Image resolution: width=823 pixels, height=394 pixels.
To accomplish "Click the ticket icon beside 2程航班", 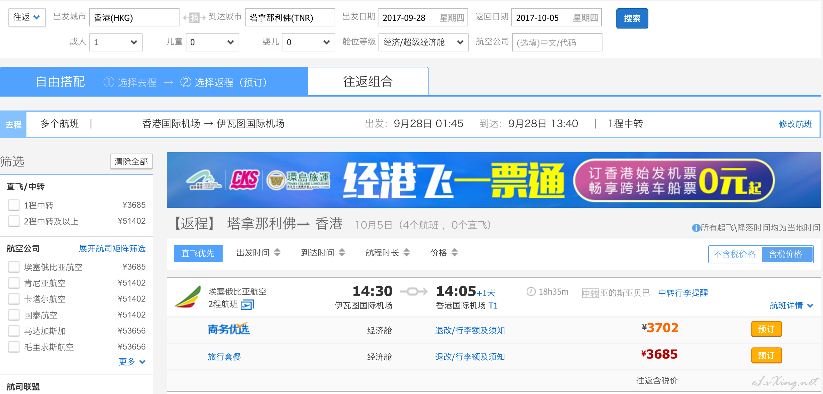I will tap(247, 305).
